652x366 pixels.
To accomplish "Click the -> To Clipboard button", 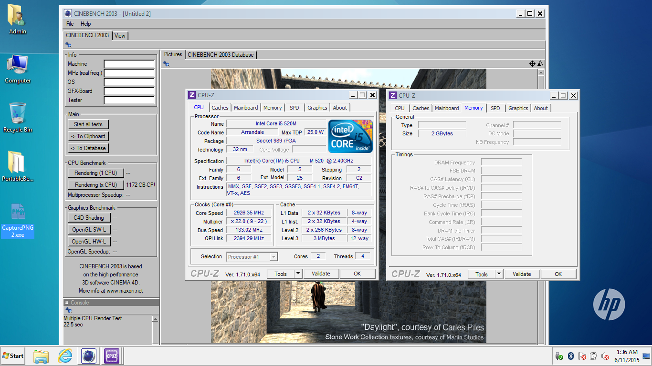I will [88, 136].
